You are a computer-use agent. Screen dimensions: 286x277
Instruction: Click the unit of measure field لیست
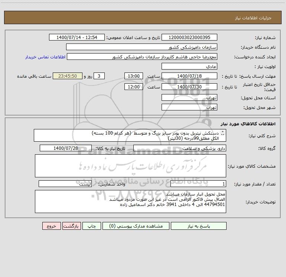pyautogui.click(x=65, y=184)
